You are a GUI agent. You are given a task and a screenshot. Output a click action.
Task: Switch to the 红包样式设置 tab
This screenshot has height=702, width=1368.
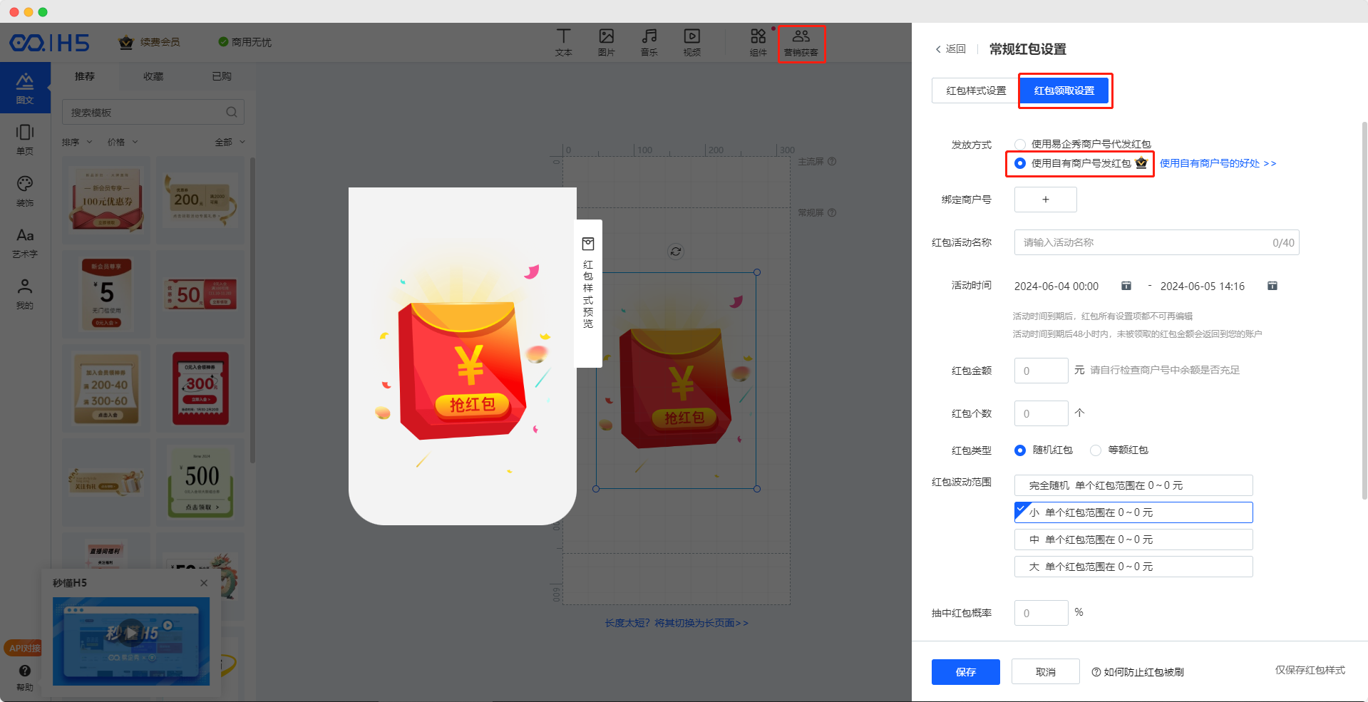coord(975,91)
